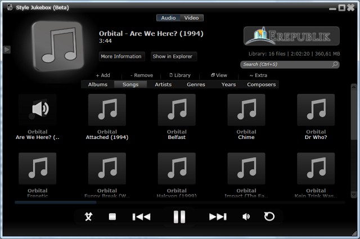Open the Library menu
The height and width of the screenshot is (239, 360).
click(180, 75)
